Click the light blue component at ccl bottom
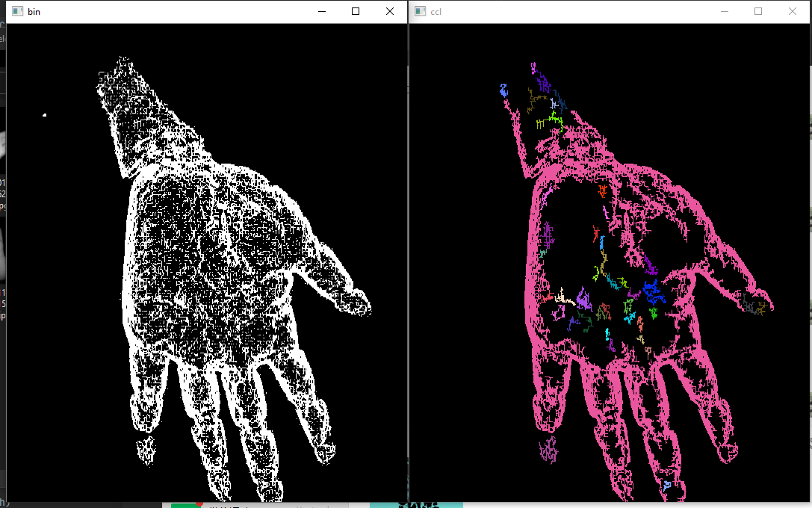The height and width of the screenshot is (508, 812). point(667,486)
